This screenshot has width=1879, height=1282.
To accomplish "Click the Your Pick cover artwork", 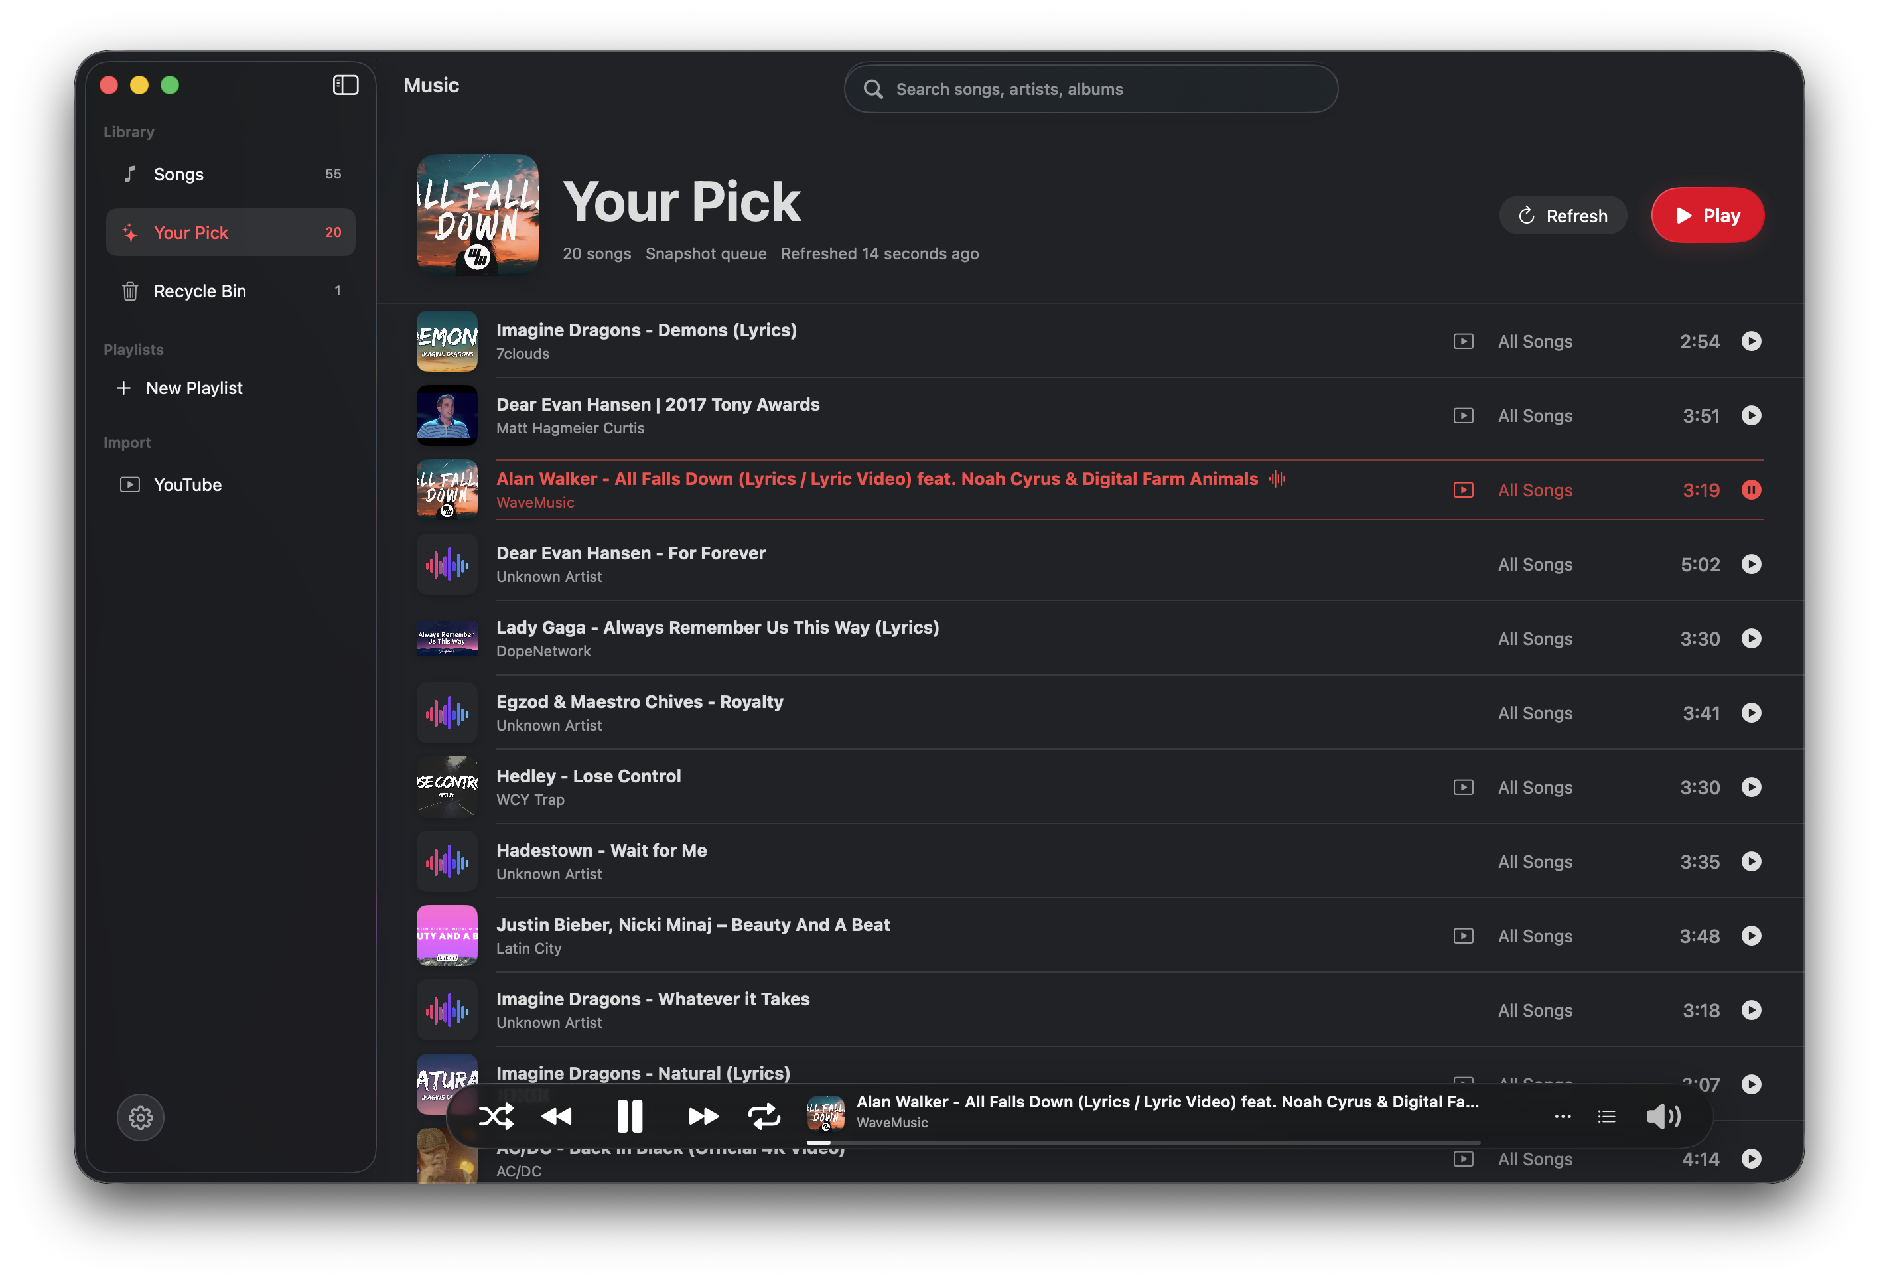I will 477,214.
